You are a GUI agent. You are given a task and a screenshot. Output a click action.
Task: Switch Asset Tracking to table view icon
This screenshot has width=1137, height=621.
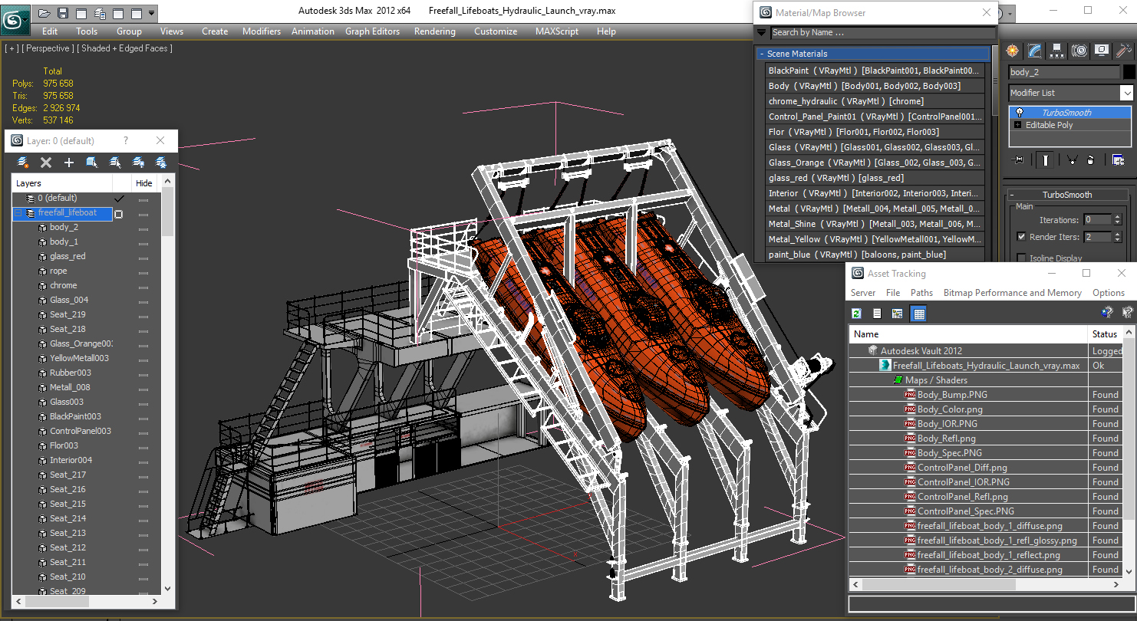919,314
